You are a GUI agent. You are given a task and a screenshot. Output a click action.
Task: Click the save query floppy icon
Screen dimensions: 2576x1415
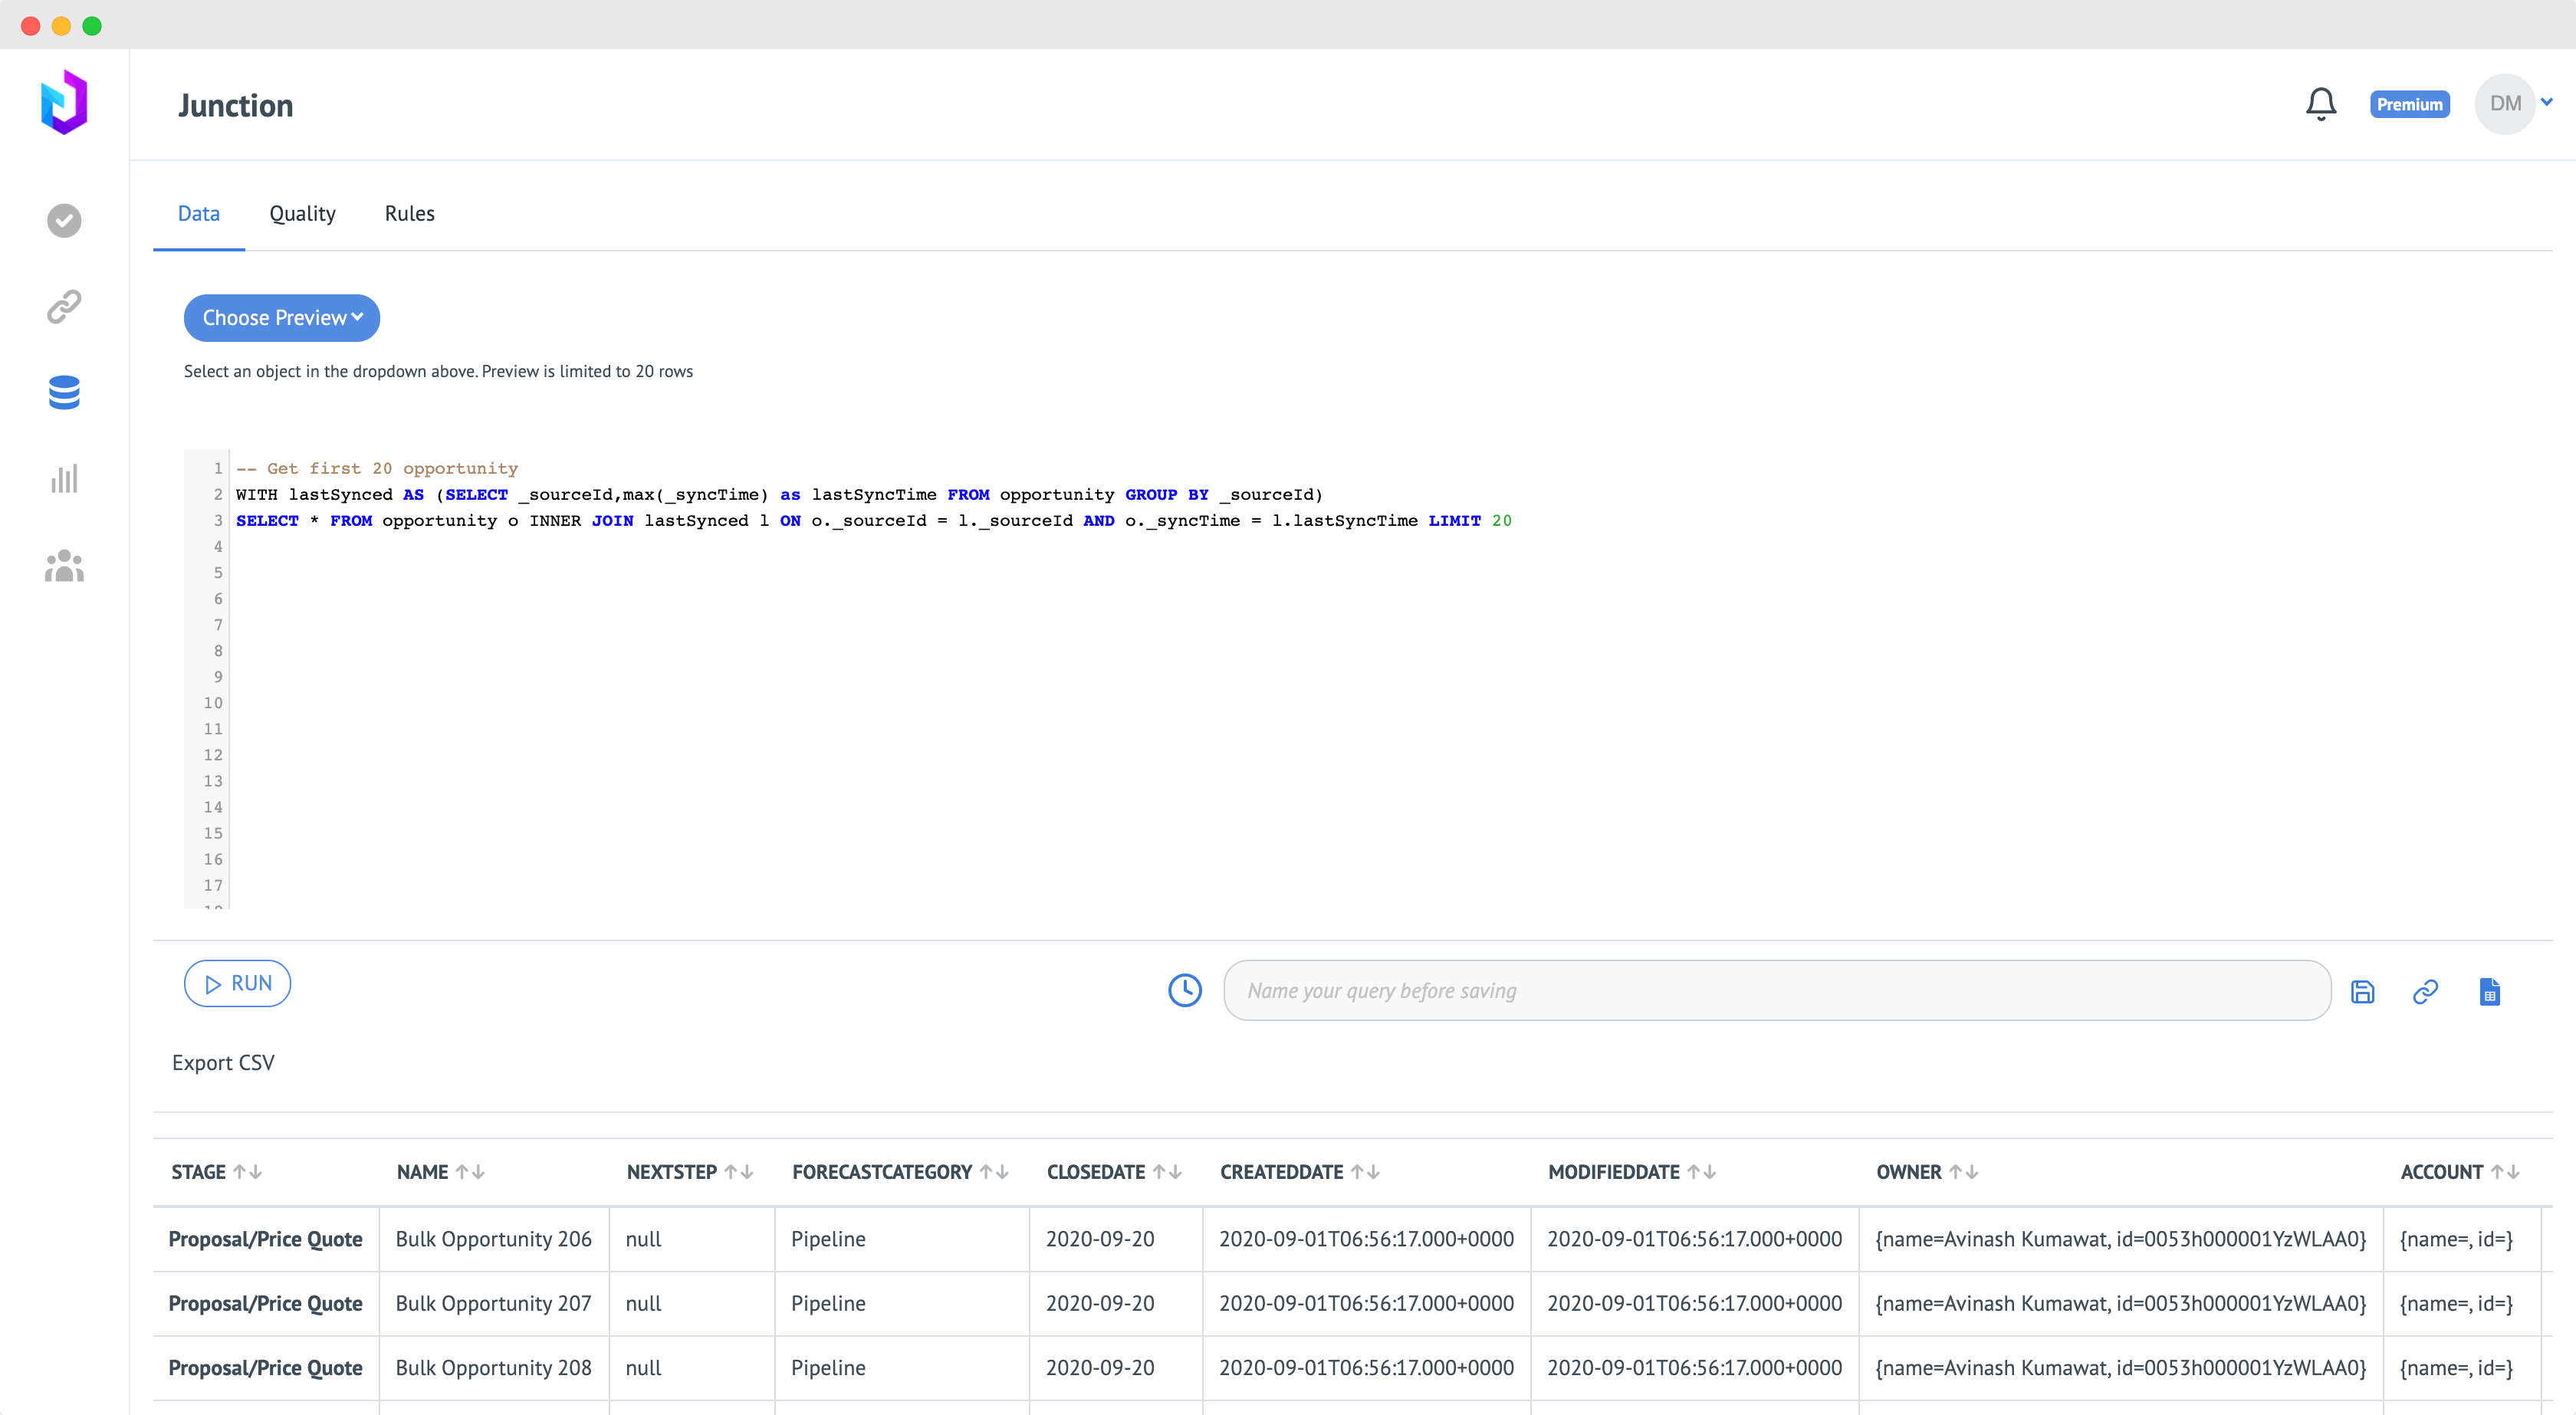(x=2362, y=991)
